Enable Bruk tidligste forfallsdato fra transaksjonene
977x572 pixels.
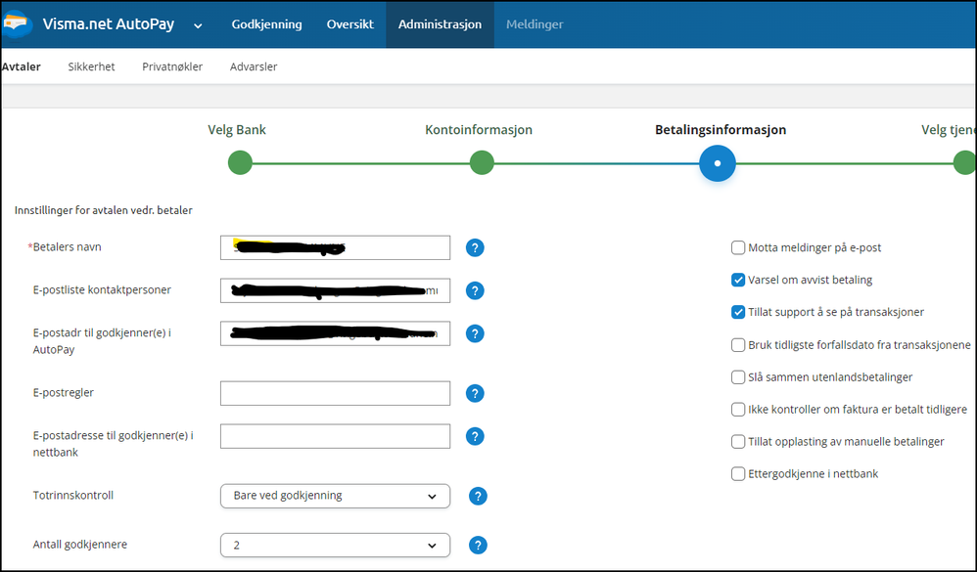point(738,345)
